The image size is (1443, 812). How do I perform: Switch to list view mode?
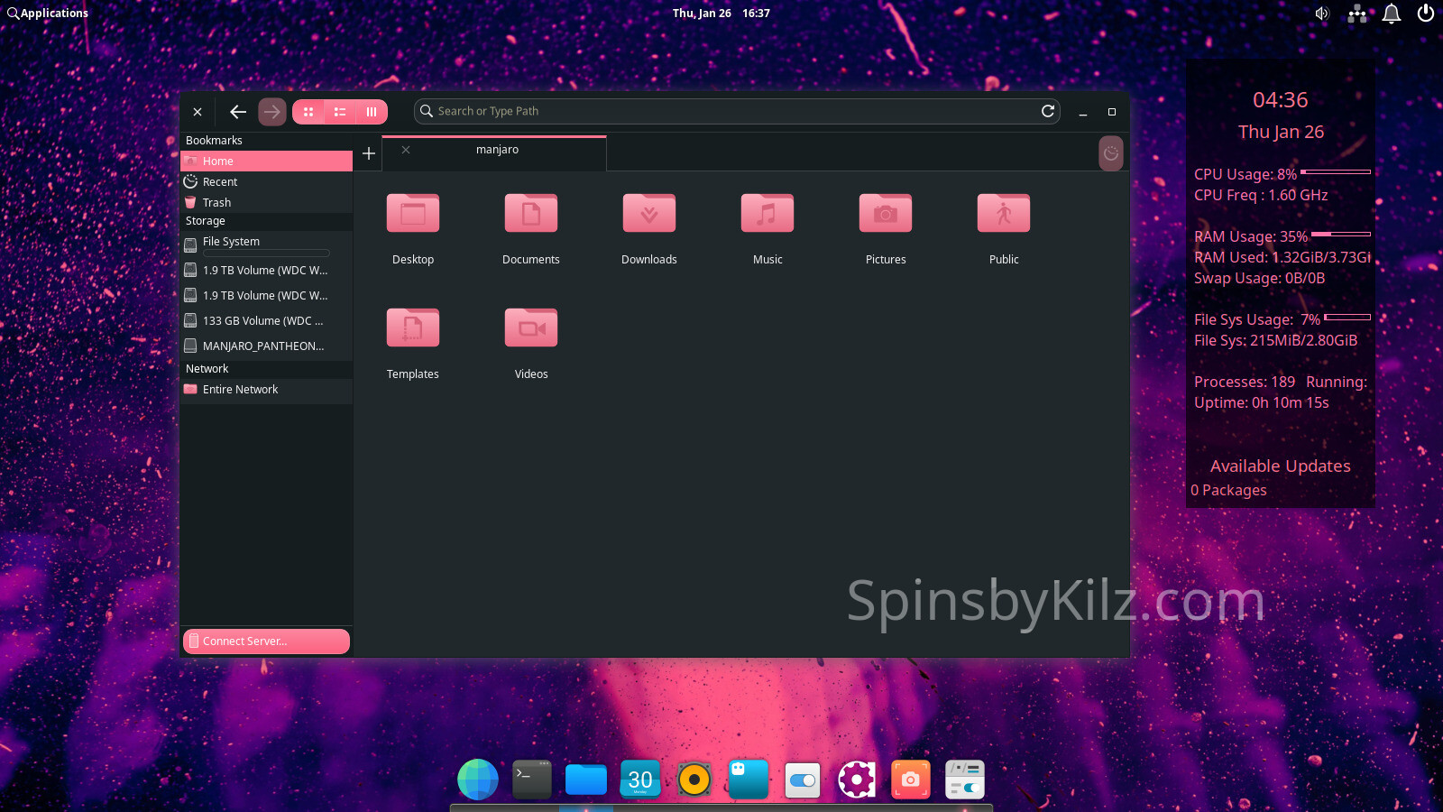(340, 112)
